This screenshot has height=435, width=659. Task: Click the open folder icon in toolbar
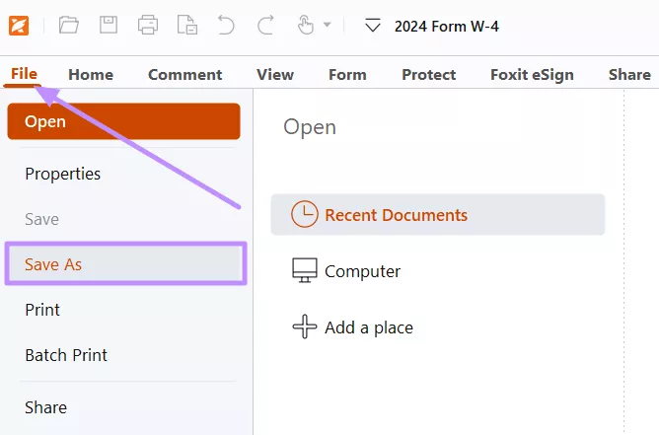(68, 26)
